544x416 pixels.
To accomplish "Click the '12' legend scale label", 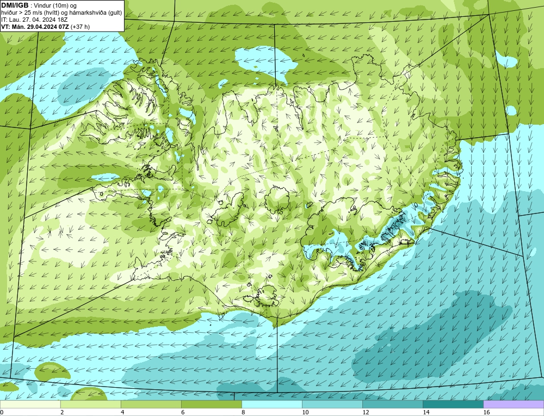I will point(366,412).
